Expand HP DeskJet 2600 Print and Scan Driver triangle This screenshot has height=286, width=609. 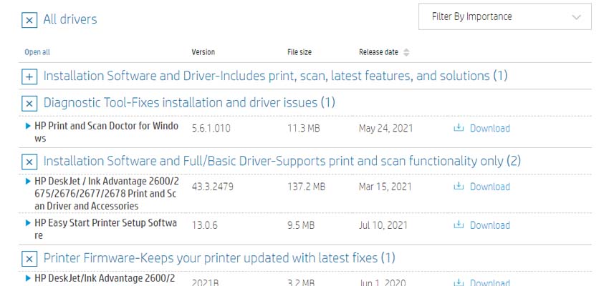click(28, 181)
